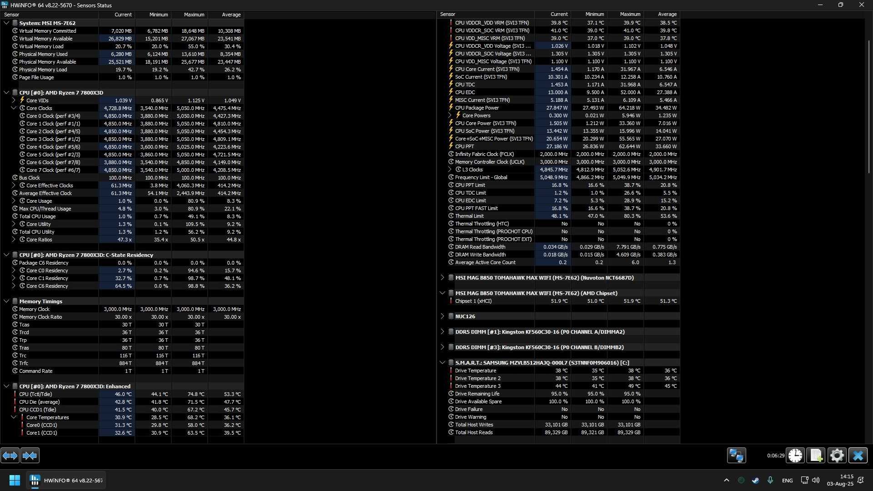The width and height of the screenshot is (873, 491).
Task: Collapse the Core Clocks row
Action: [x=14, y=108]
